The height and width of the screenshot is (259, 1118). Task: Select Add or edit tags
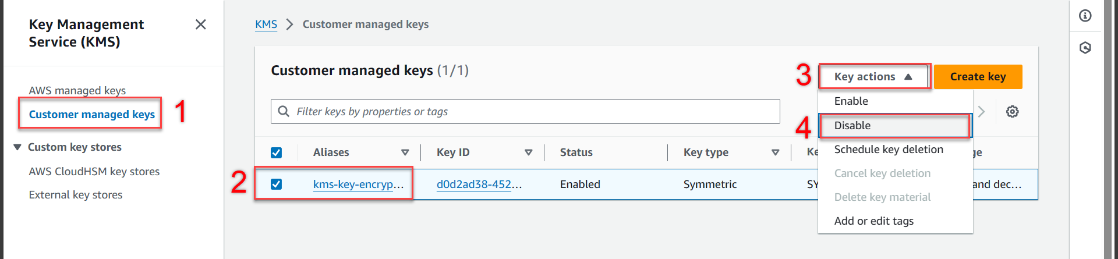873,221
